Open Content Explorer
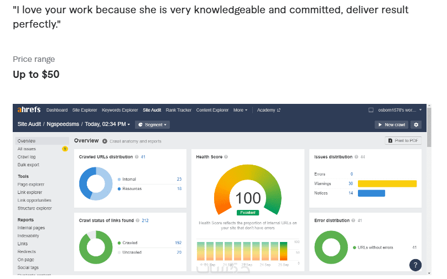 tap(212, 110)
